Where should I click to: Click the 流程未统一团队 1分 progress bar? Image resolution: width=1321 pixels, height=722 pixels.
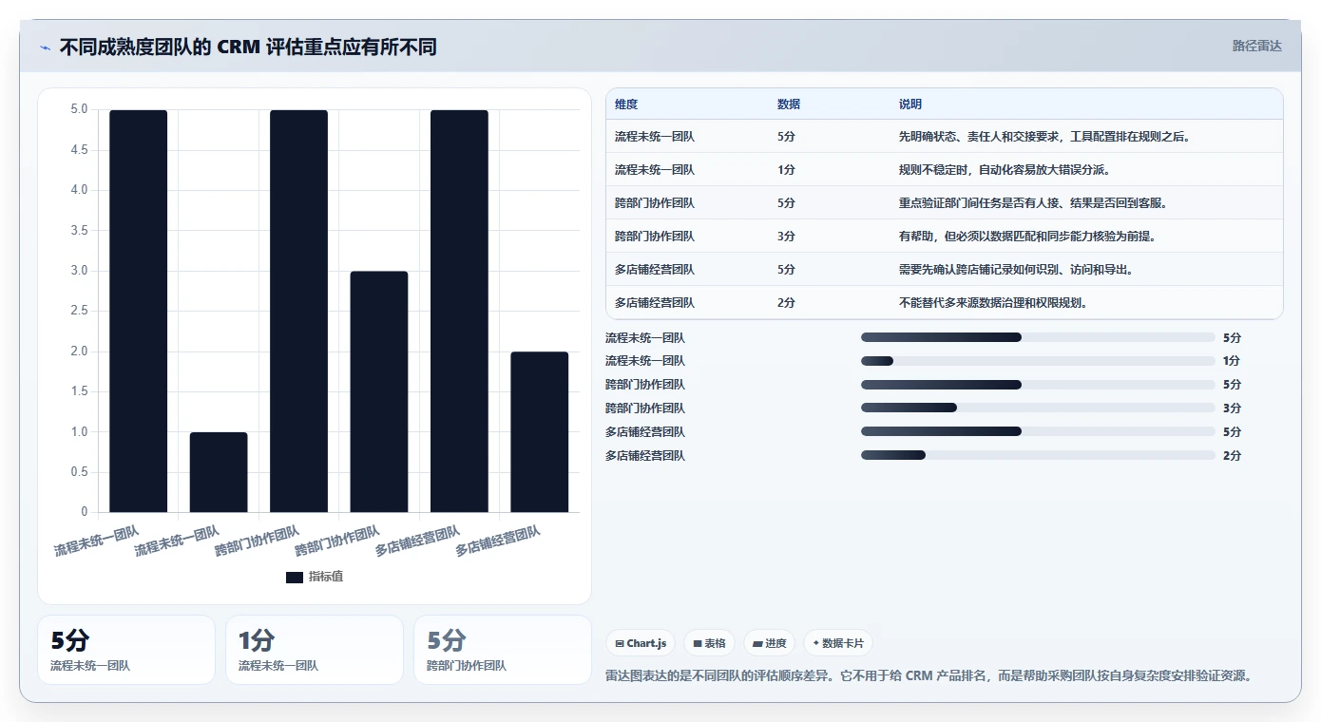click(x=1038, y=361)
